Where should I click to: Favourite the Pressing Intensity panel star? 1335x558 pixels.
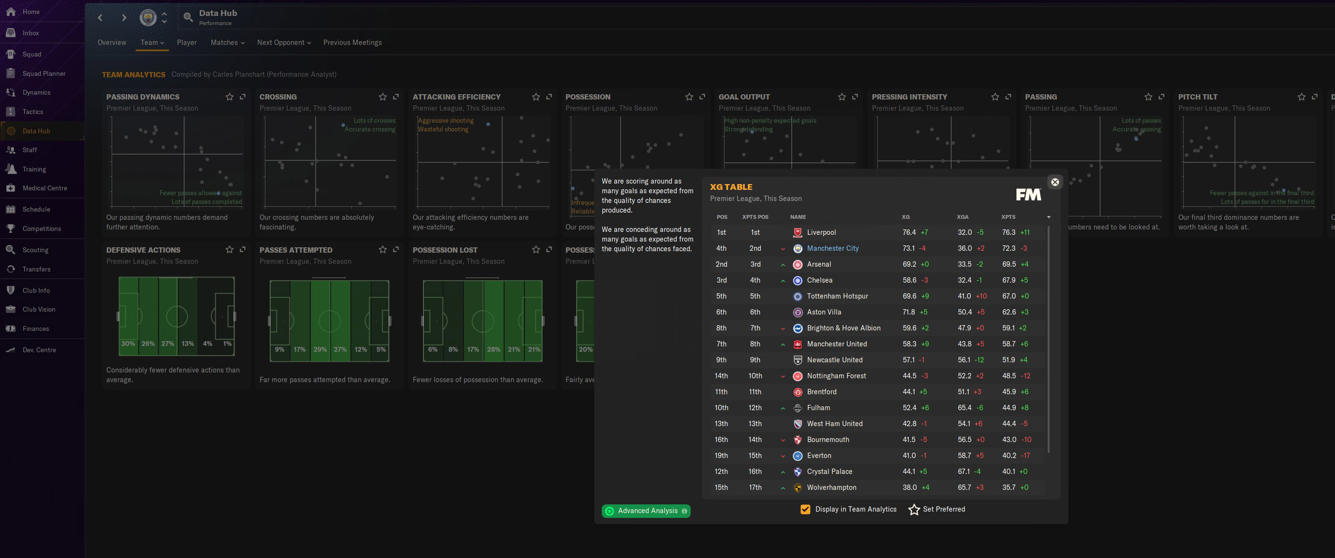pyautogui.click(x=995, y=96)
